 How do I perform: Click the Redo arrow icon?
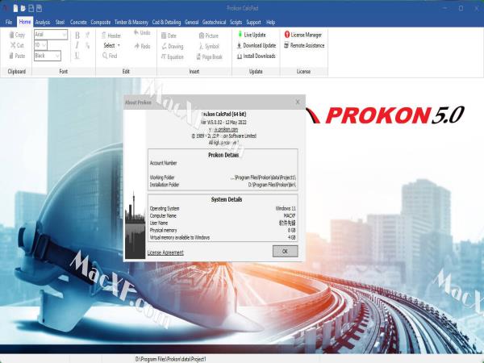pyautogui.click(x=137, y=46)
